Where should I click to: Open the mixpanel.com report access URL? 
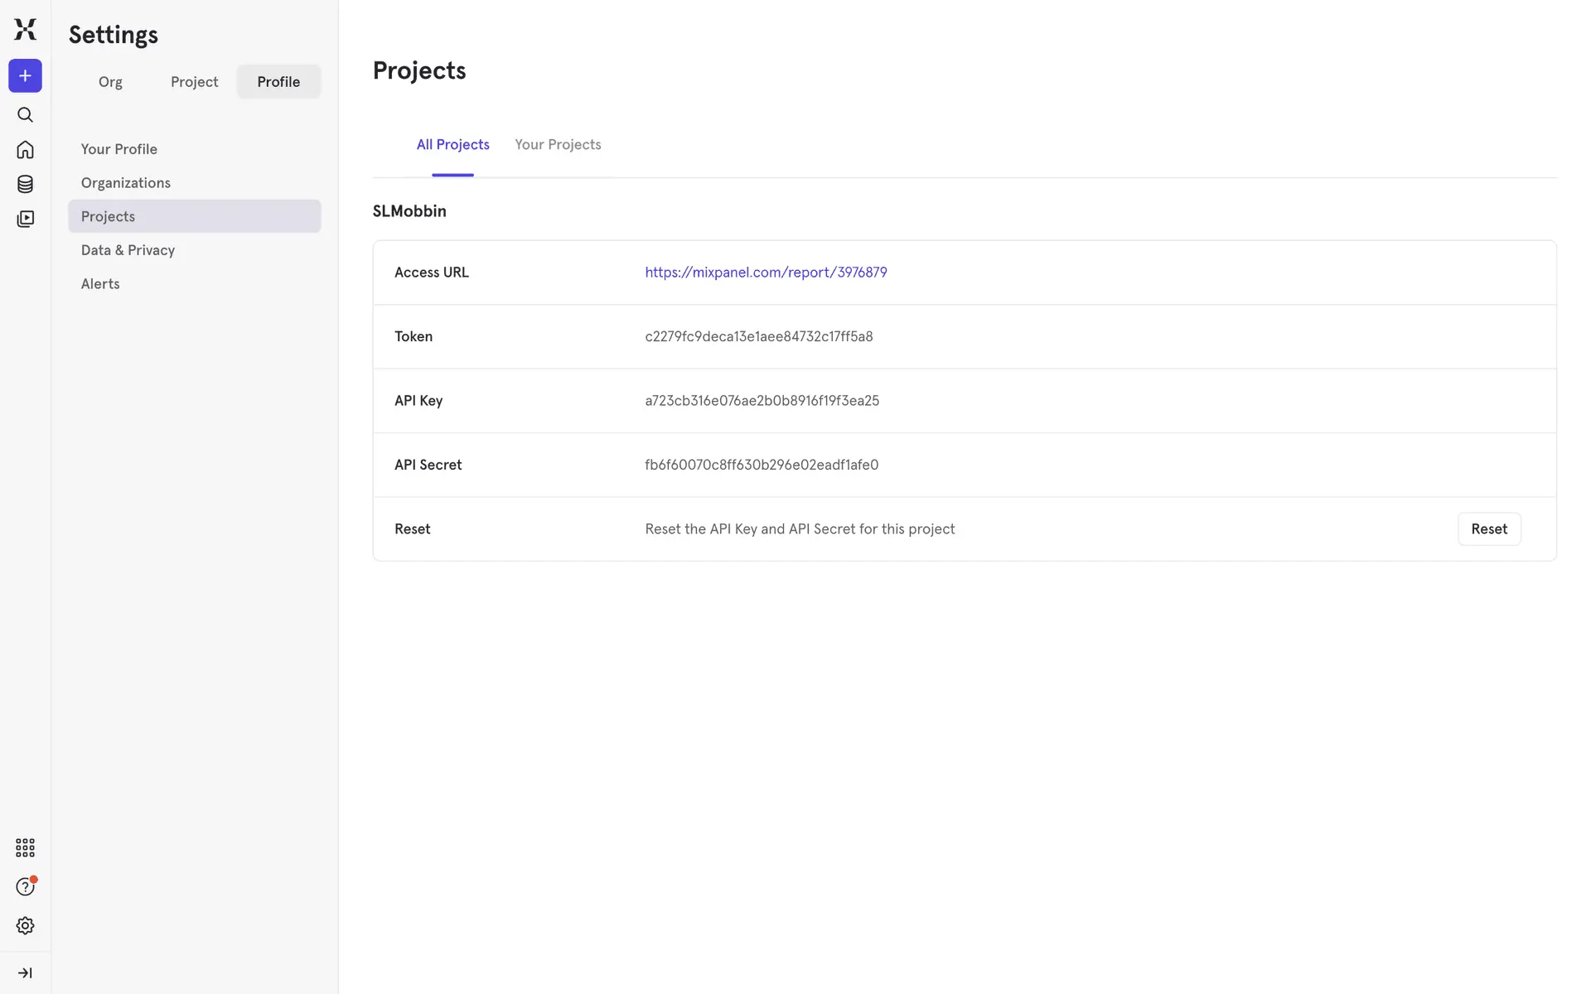click(766, 273)
